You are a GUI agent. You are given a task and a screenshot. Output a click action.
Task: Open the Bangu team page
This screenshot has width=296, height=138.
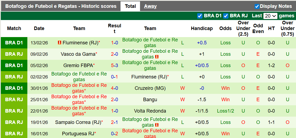150,100
